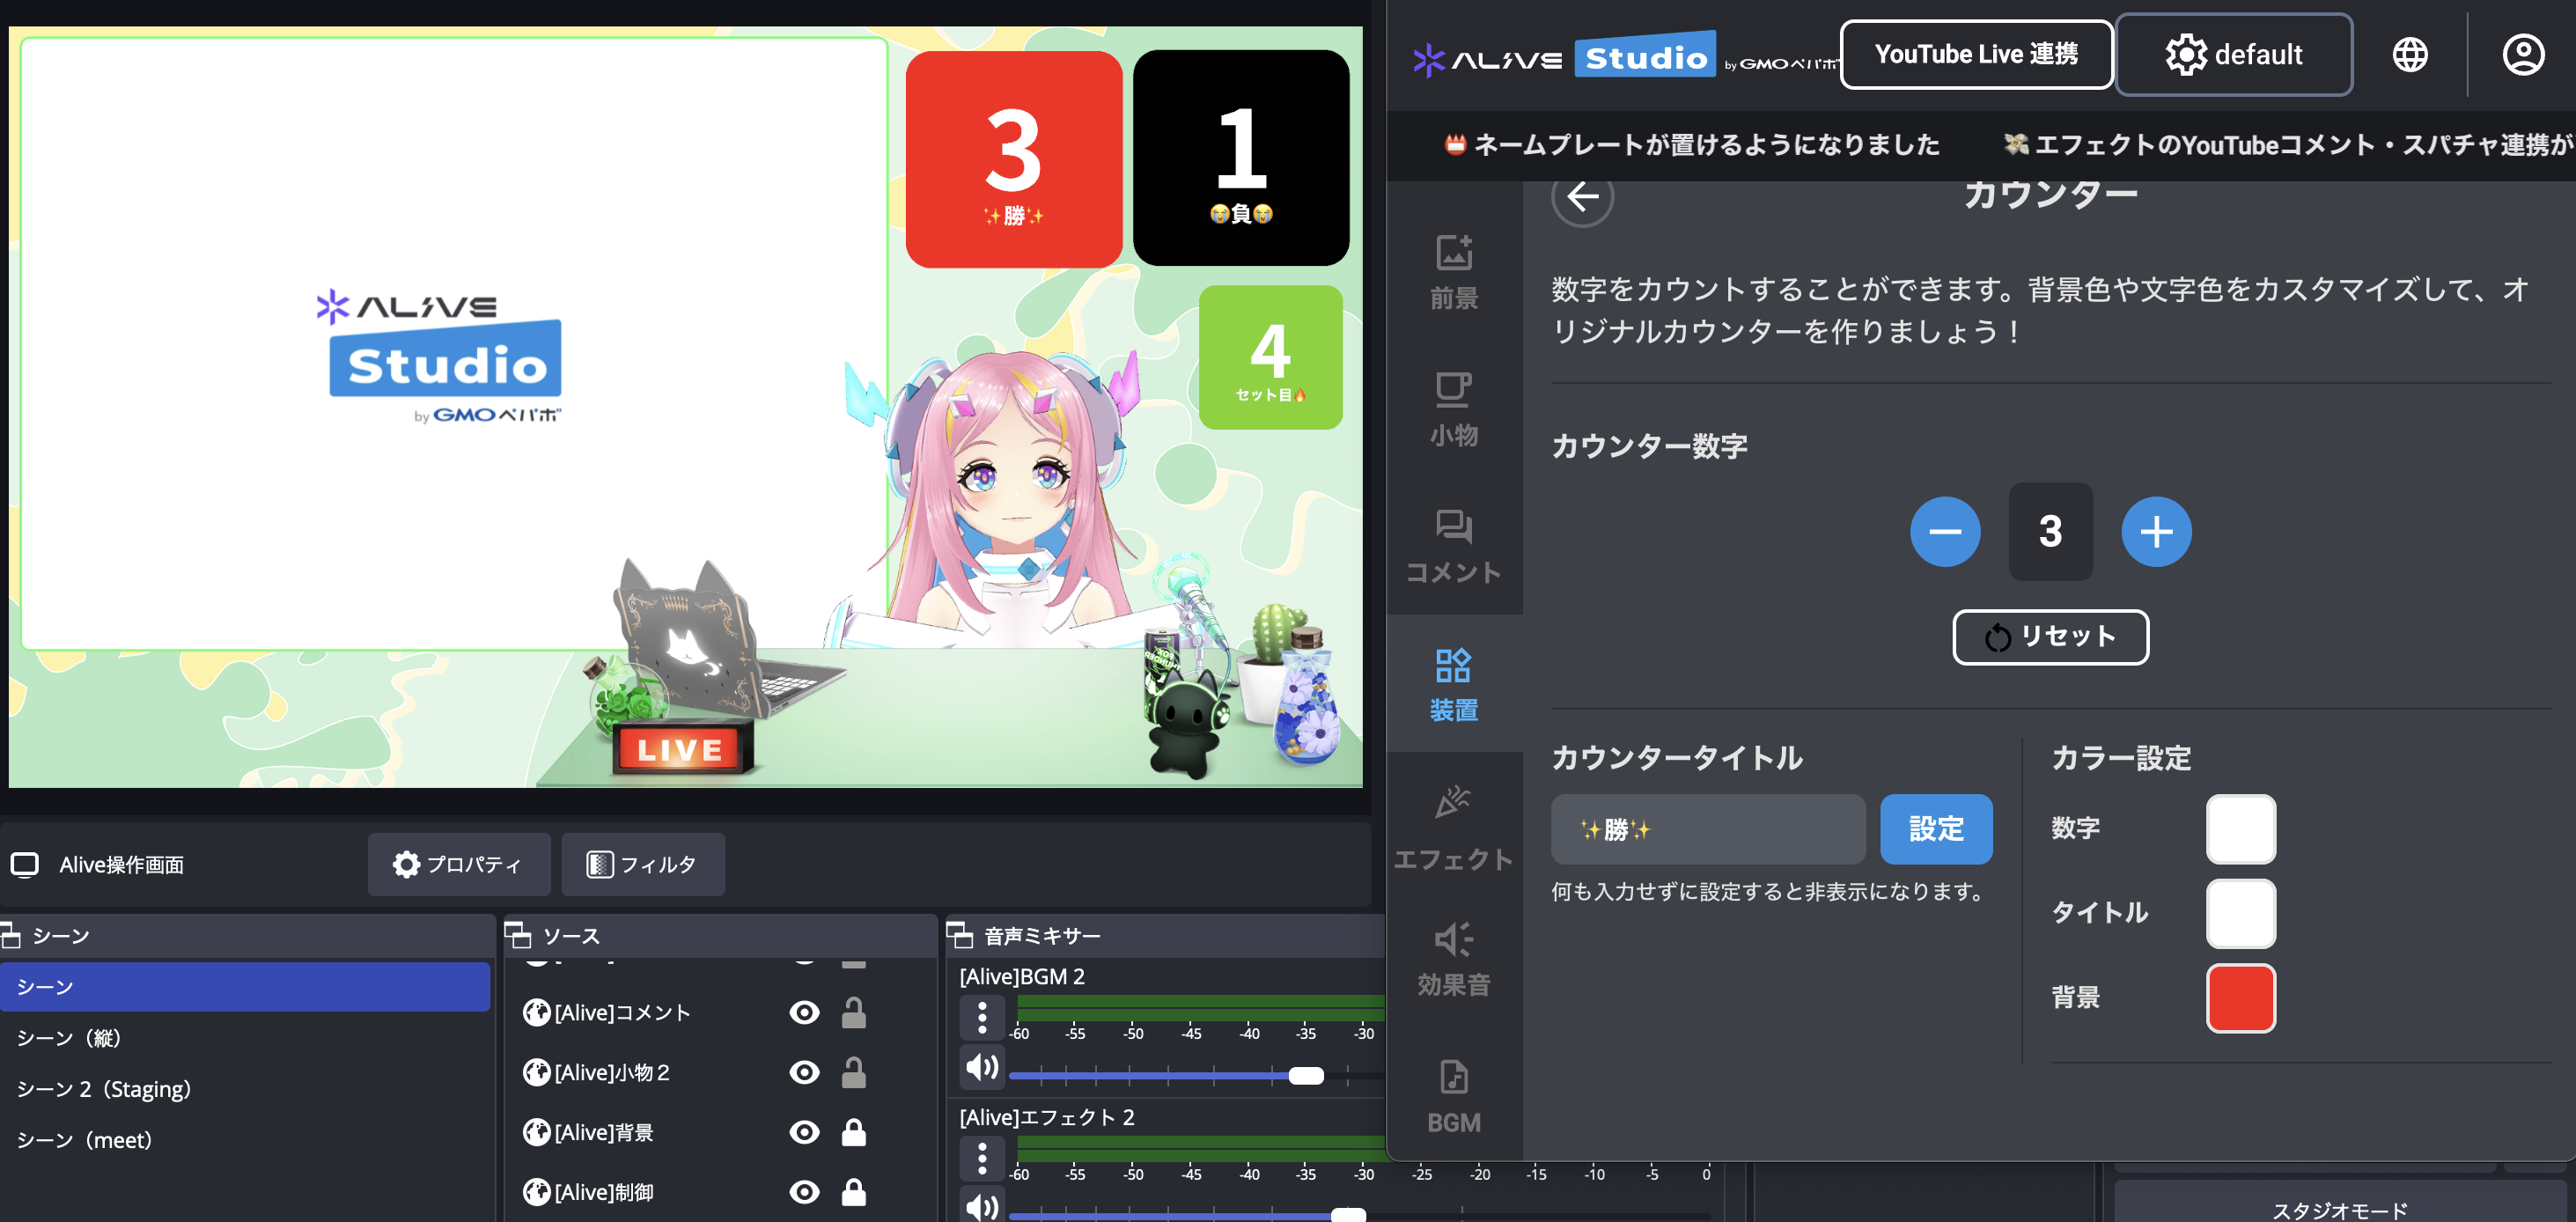Click the エフェクトのYouTubeコメント news item
Screen dimensions: 2576x1222
[x=2288, y=145]
